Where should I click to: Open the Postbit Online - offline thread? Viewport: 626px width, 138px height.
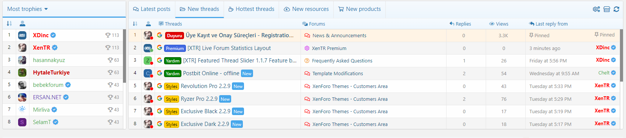tap(211, 73)
